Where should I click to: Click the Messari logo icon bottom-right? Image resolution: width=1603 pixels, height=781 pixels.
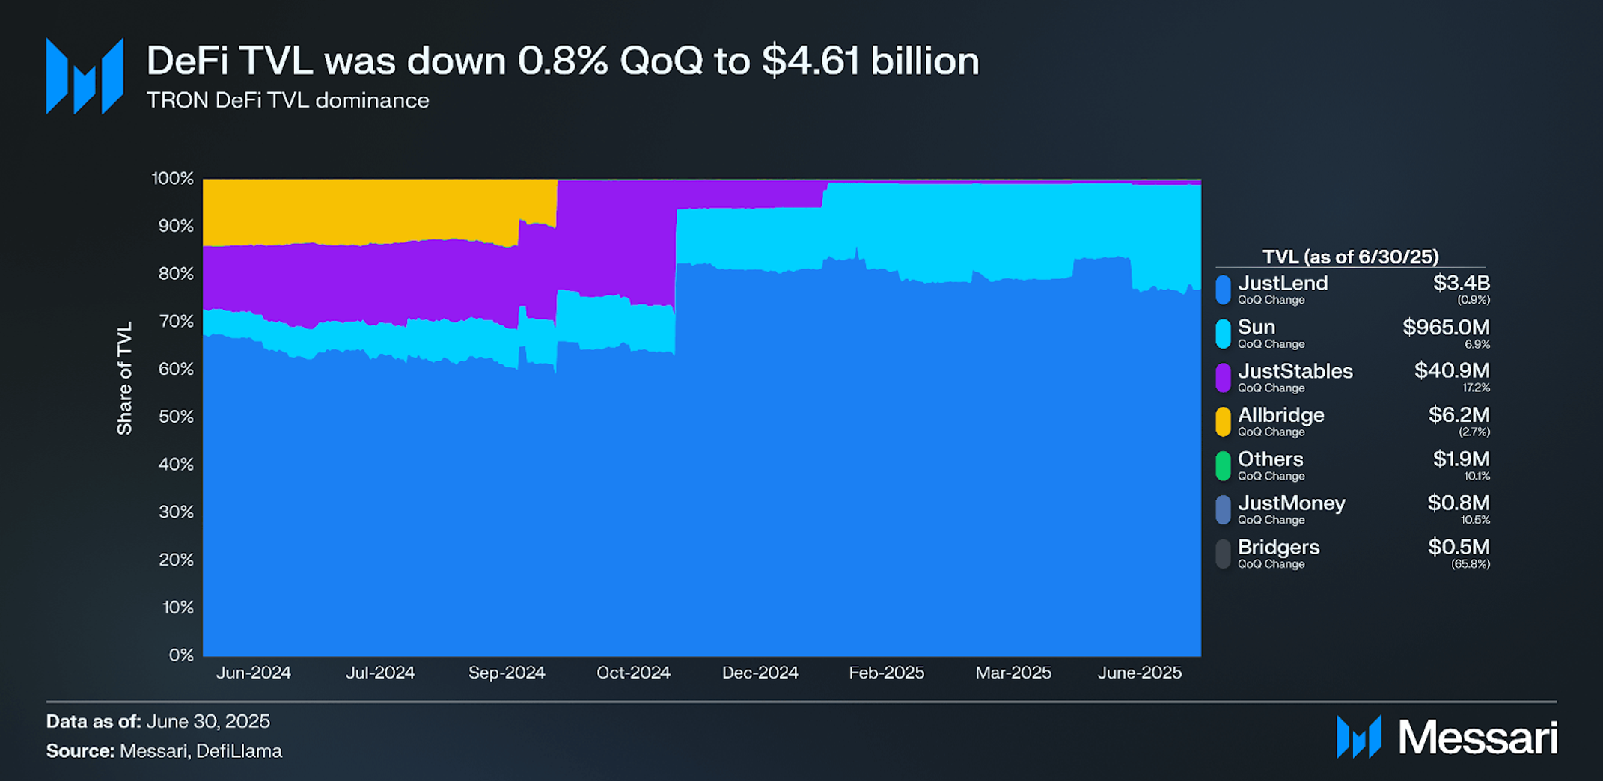click(1358, 737)
